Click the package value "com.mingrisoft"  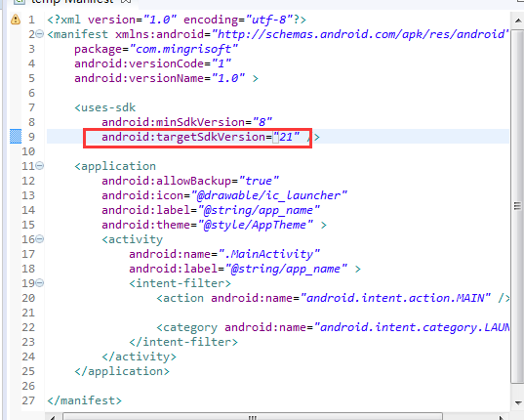(183, 49)
